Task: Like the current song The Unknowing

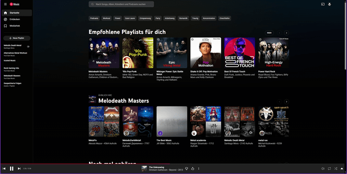Action: (x=193, y=169)
